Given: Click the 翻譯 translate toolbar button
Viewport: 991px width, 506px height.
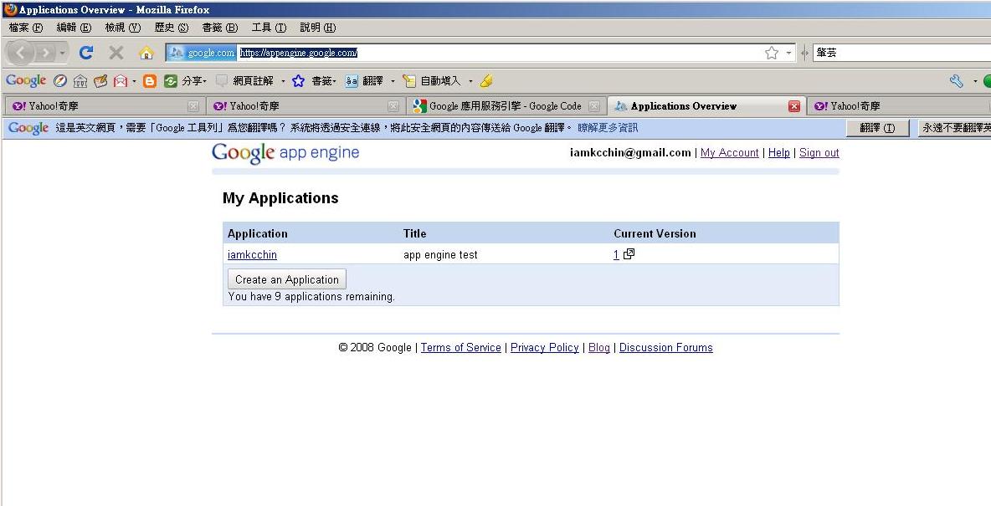Looking at the screenshot, I should [x=365, y=81].
